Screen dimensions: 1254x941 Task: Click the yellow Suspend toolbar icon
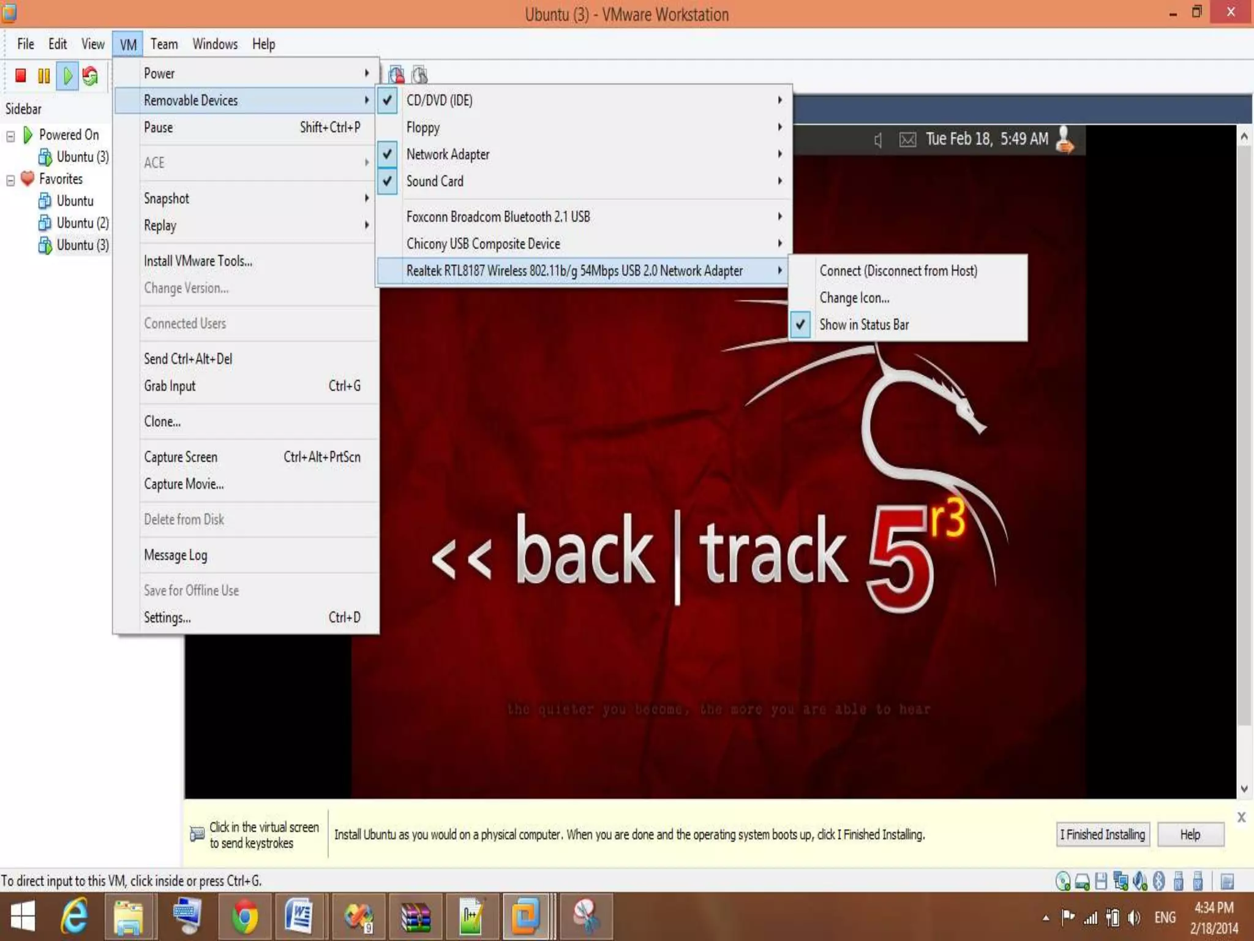pyautogui.click(x=43, y=75)
